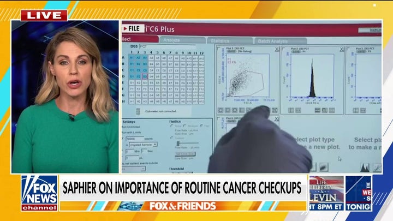Toggle Plot 2's top-left corner box

click(283, 49)
